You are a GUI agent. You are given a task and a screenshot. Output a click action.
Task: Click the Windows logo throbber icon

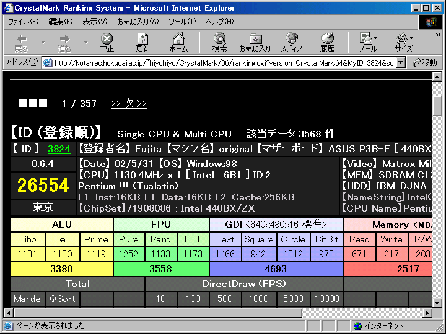pos(431,22)
